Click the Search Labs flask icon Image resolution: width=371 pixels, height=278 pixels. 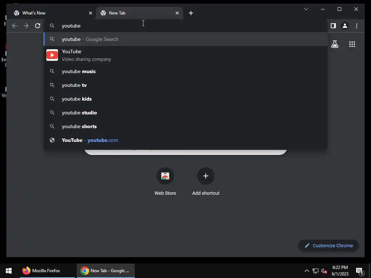(334, 44)
